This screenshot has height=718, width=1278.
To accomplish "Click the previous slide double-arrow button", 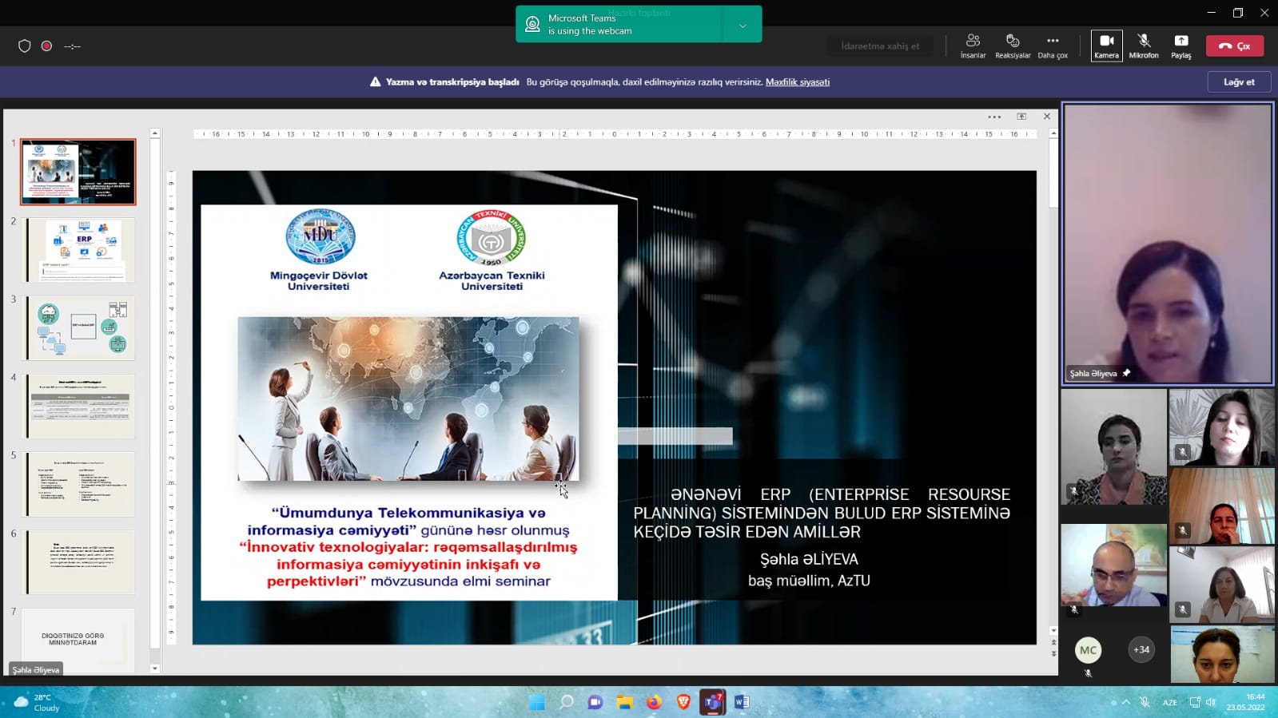I will pyautogui.click(x=1053, y=642).
